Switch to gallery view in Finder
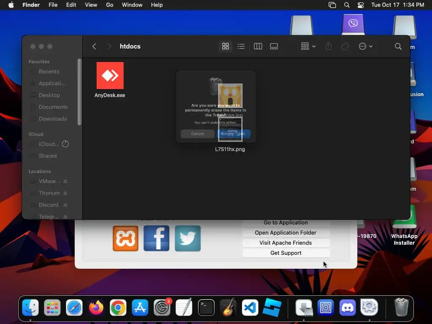Screen dimensions: 432x324 pos(274,46)
